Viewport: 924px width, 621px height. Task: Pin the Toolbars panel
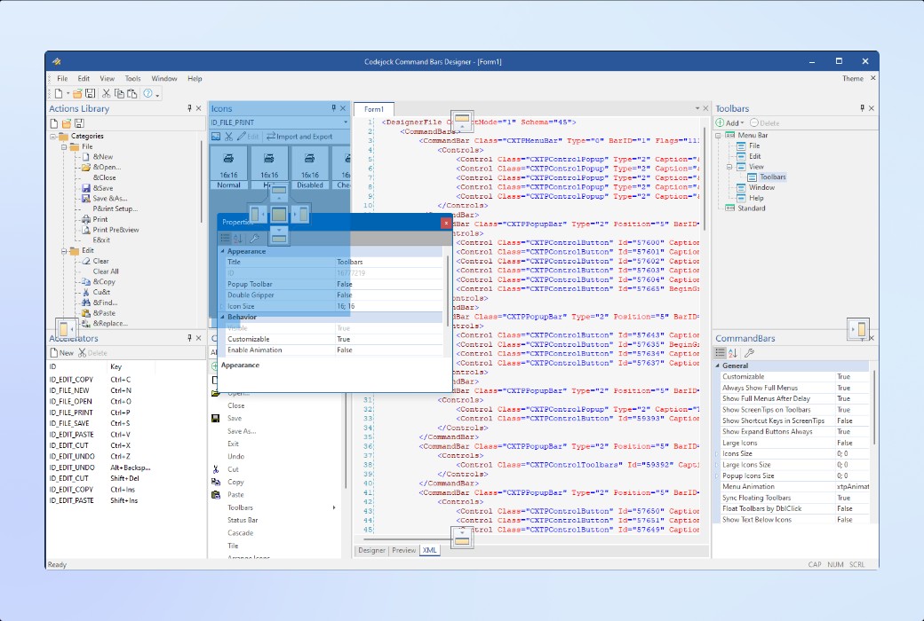tap(862, 108)
